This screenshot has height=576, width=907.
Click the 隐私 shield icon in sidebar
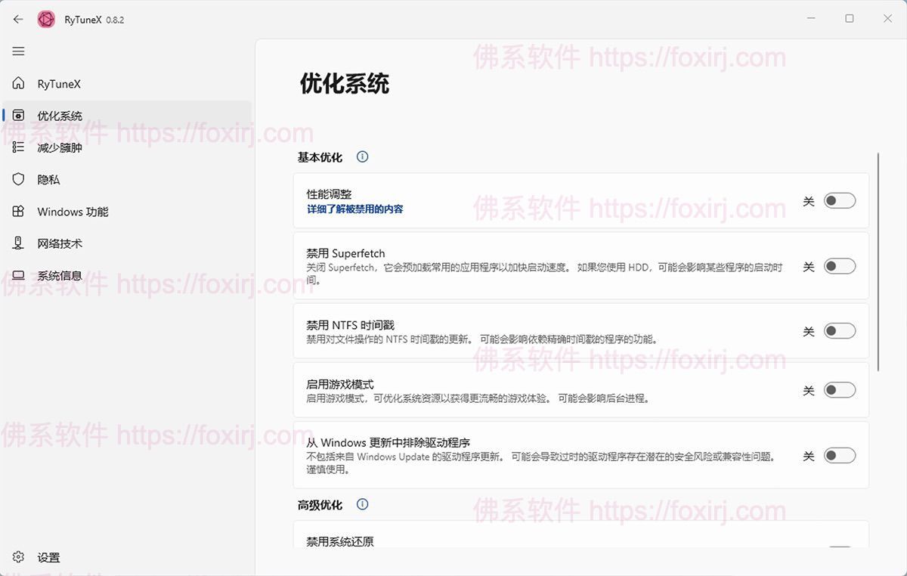[x=18, y=179]
